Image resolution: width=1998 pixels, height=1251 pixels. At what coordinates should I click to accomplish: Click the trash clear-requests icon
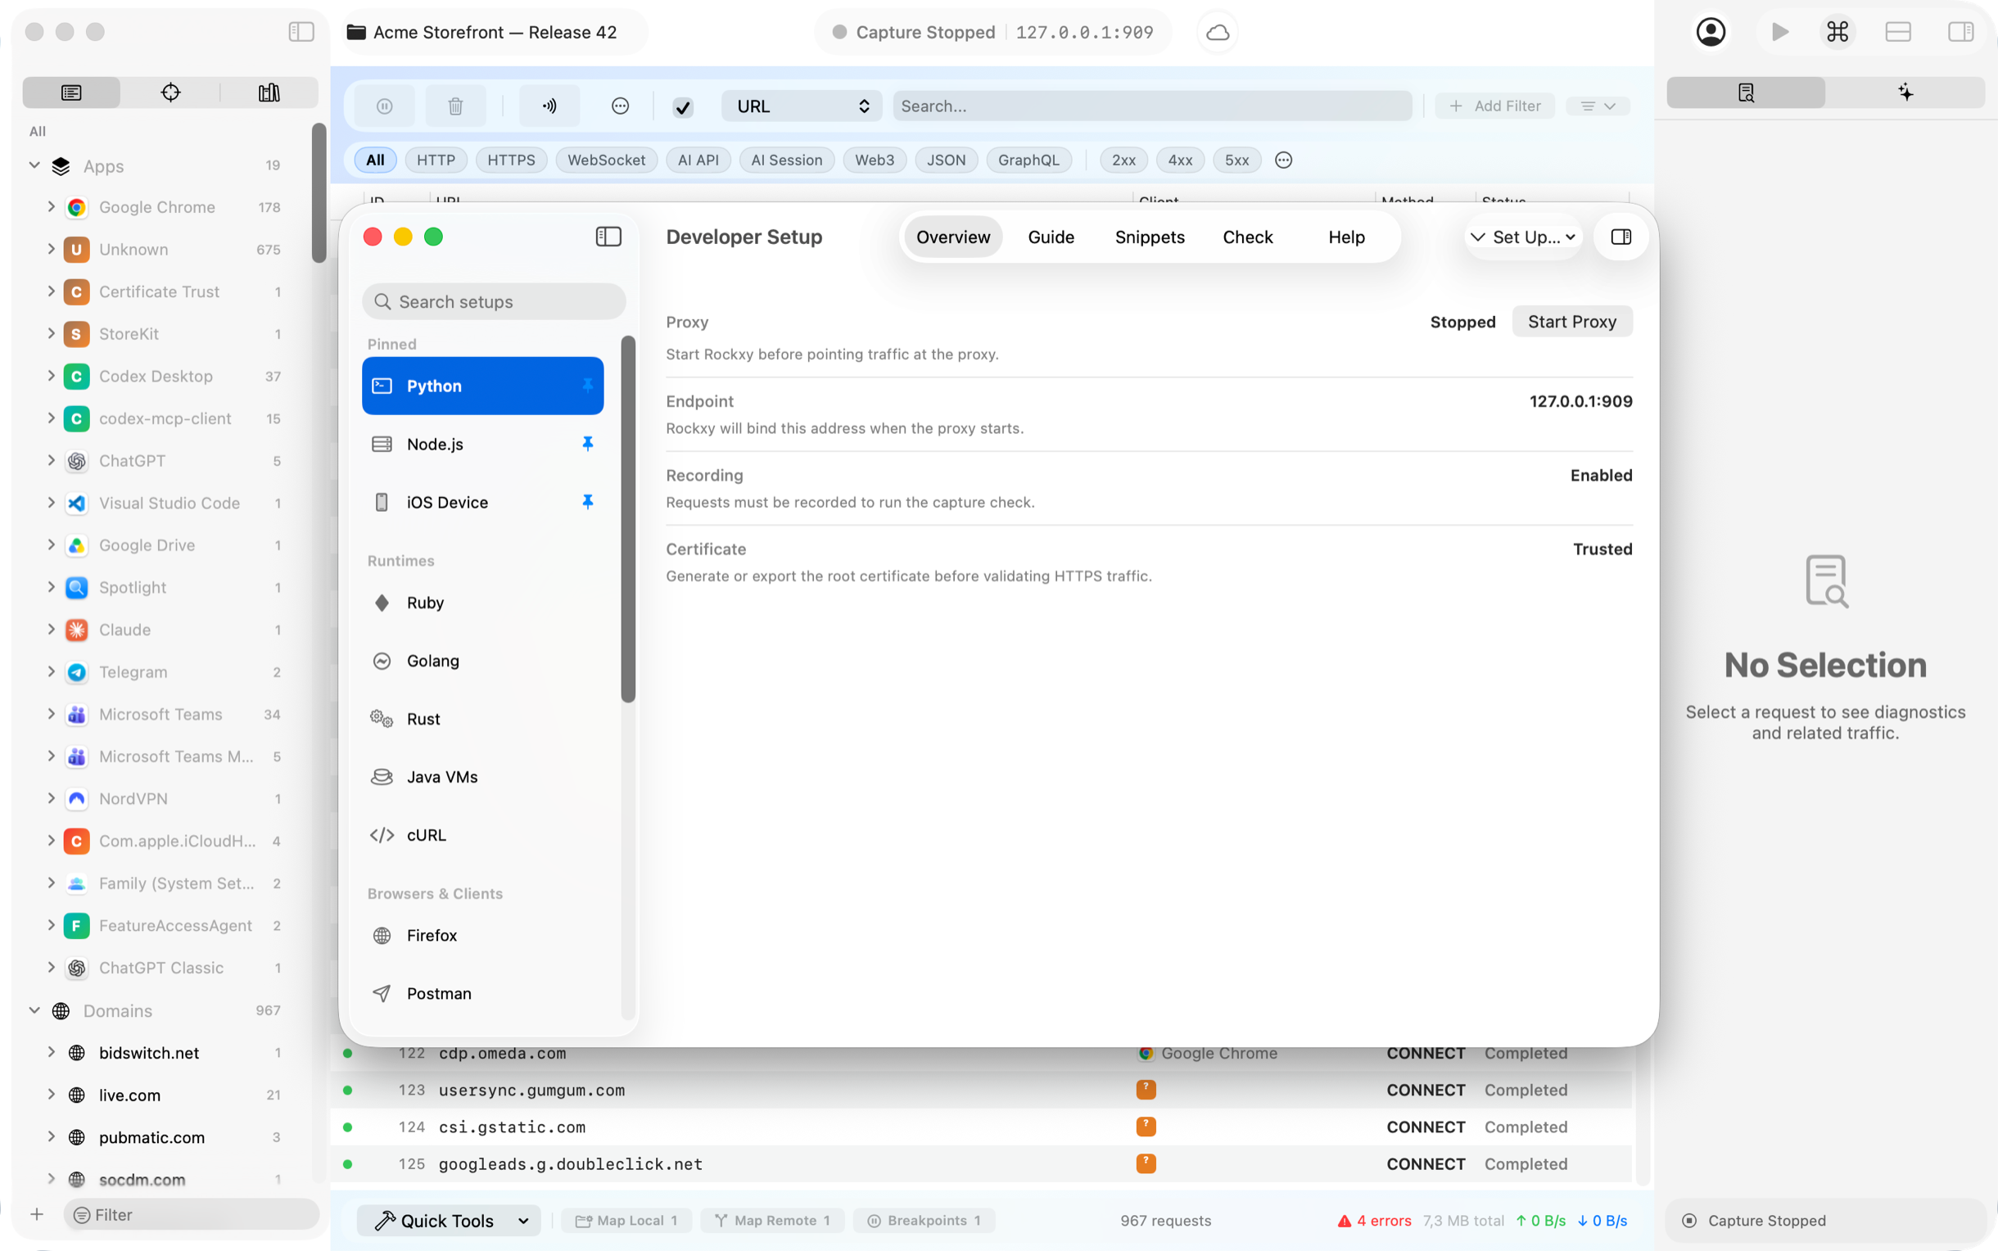tap(455, 106)
